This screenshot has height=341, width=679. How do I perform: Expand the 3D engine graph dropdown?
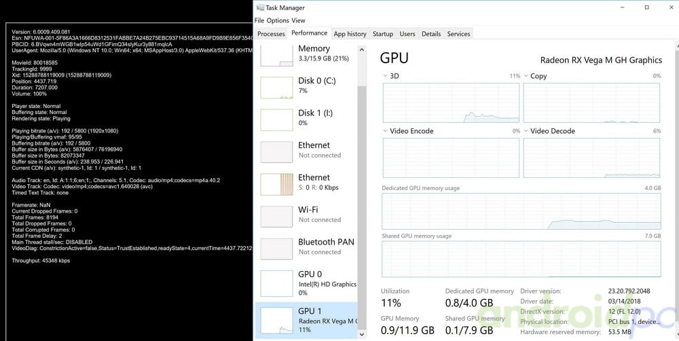click(386, 76)
